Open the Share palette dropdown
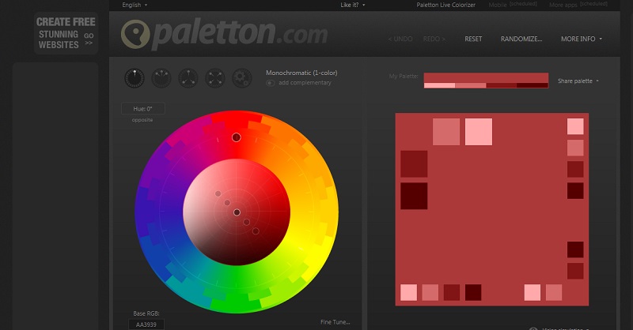633x330 pixels. (578, 81)
